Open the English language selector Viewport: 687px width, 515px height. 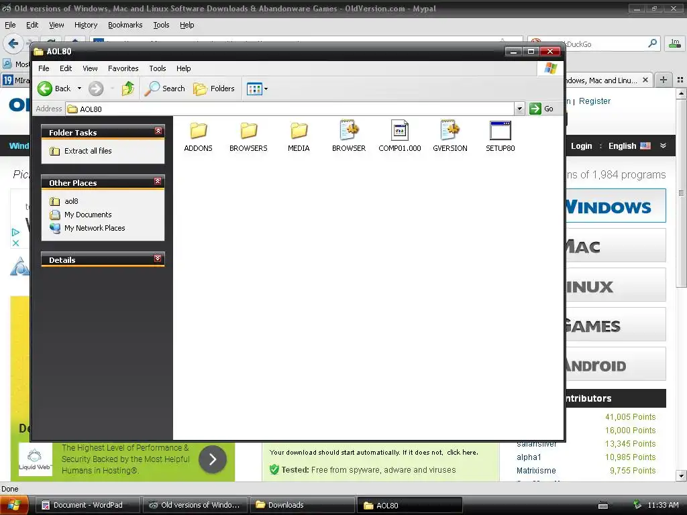[x=629, y=146]
